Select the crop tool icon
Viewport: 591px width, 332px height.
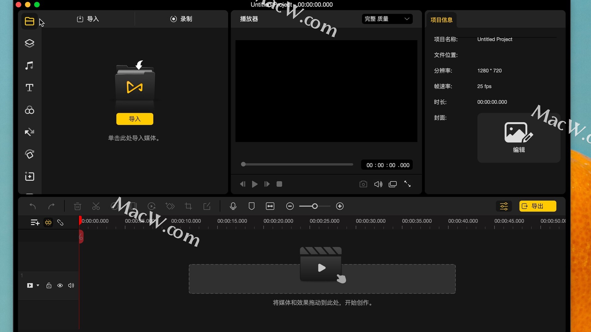[x=188, y=206]
